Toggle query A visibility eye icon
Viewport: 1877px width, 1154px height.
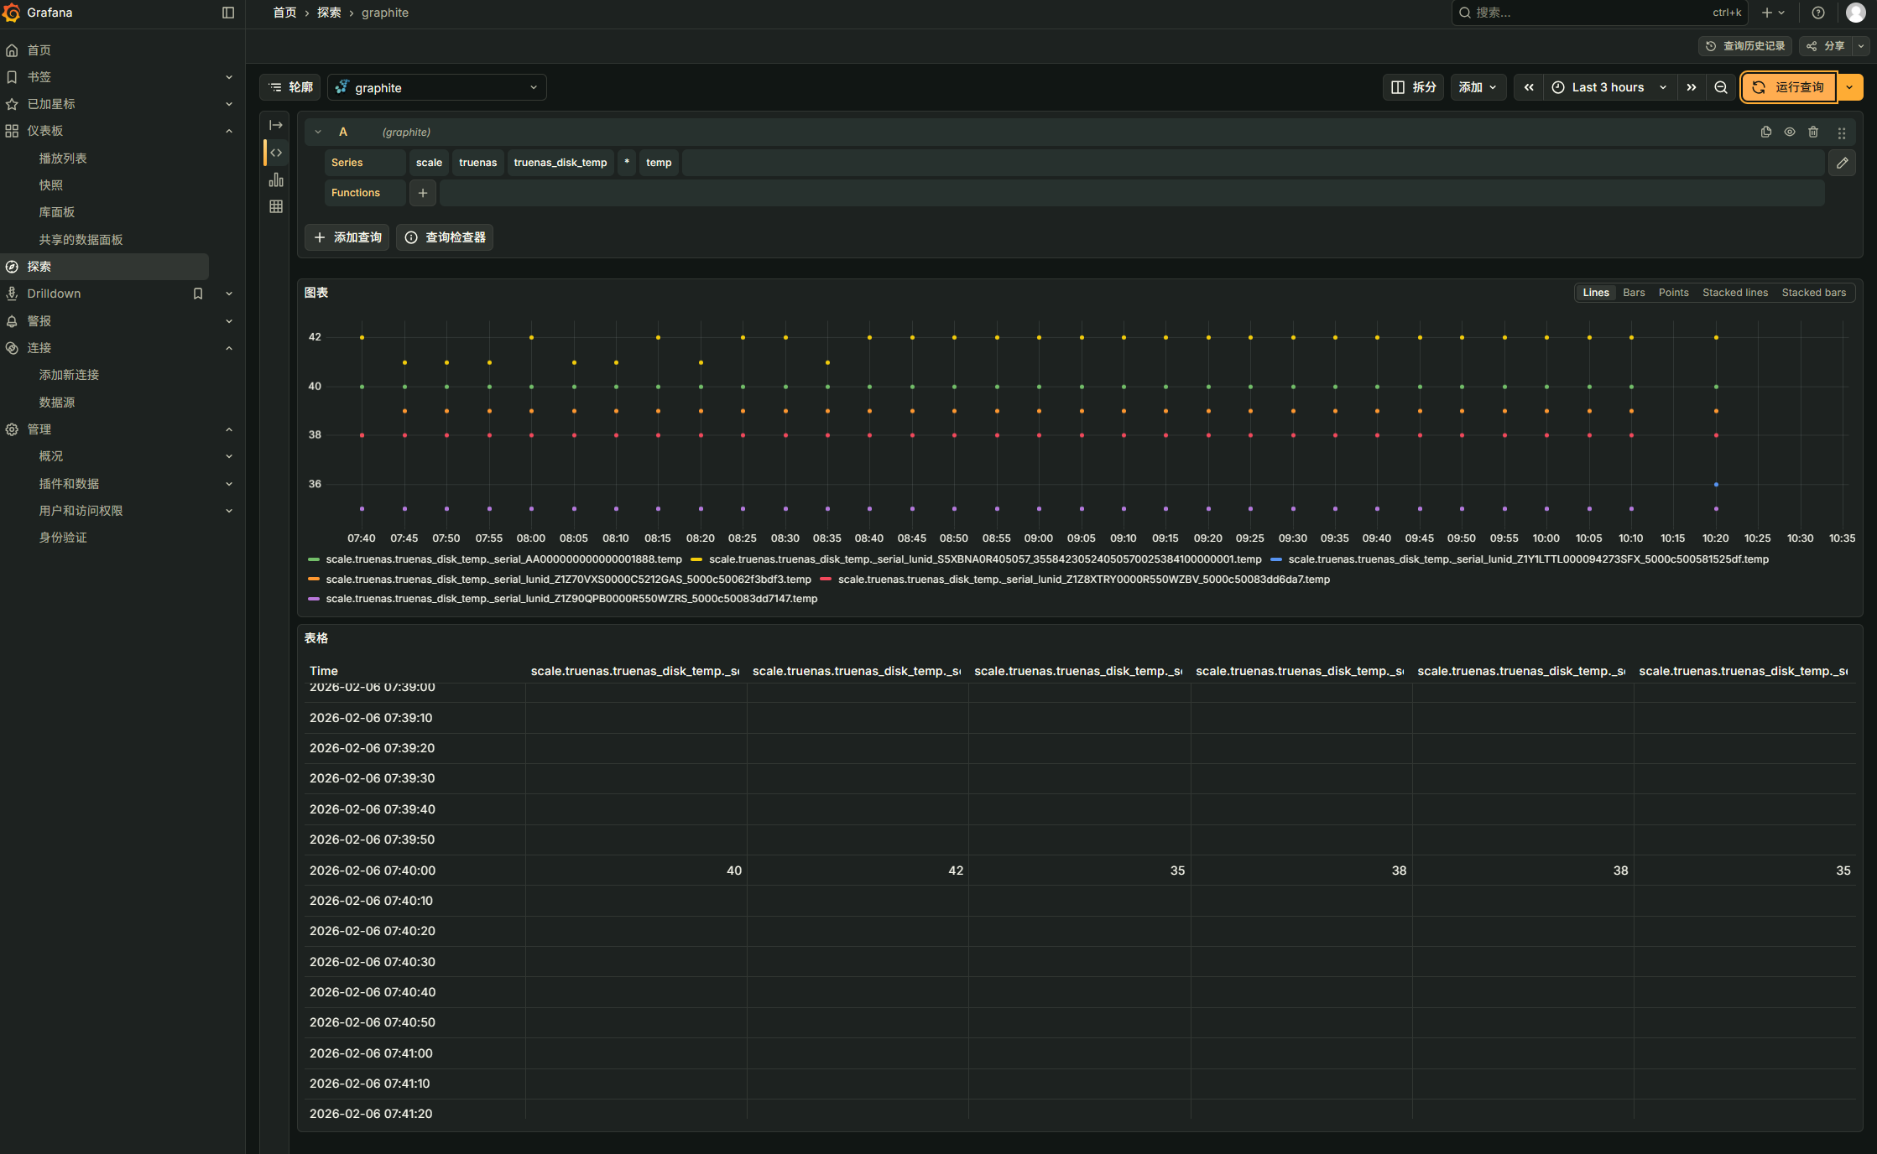1790,133
